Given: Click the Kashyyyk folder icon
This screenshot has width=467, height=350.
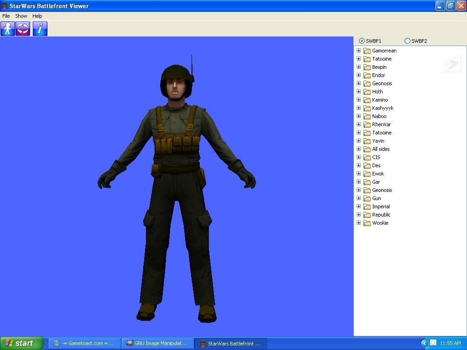Looking at the screenshot, I should point(367,108).
